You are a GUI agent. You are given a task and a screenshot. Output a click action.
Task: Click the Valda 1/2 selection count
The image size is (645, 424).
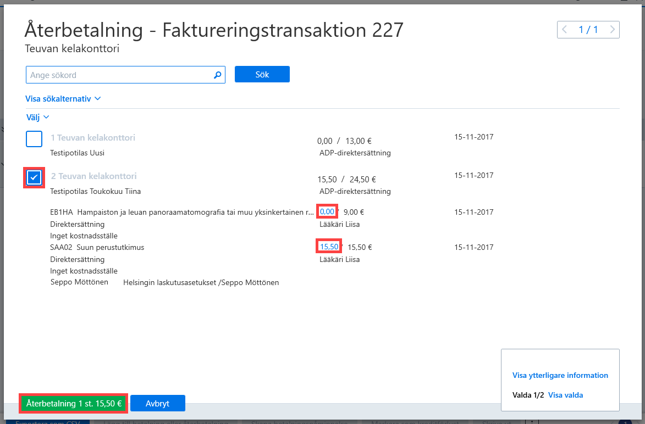pyautogui.click(x=528, y=395)
